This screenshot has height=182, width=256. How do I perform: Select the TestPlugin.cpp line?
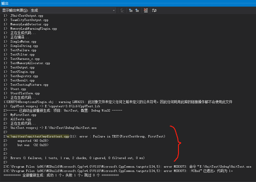pyautogui.click(x=19, y=72)
